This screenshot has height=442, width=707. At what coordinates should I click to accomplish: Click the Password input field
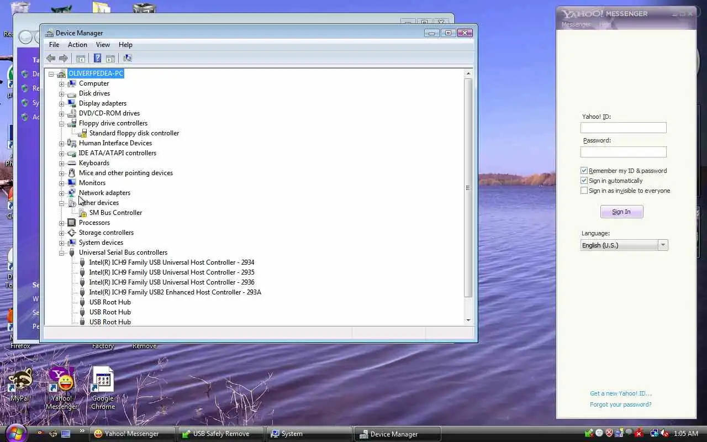(x=624, y=151)
